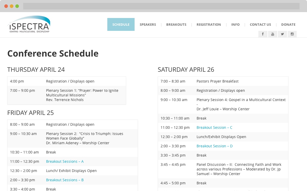Navigate to BREAKOUTS
Image resolution: width=307 pixels, height=191 pixels.
pyautogui.click(x=176, y=24)
